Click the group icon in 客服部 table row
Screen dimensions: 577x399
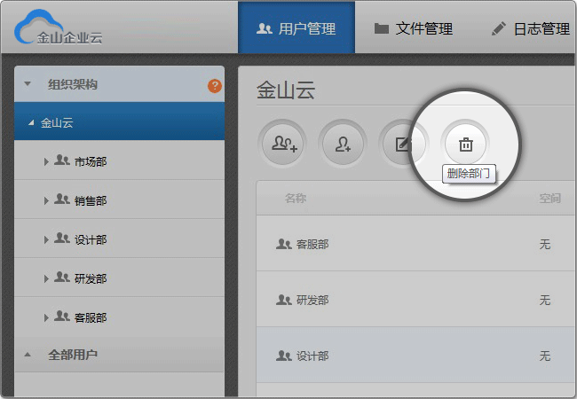284,244
